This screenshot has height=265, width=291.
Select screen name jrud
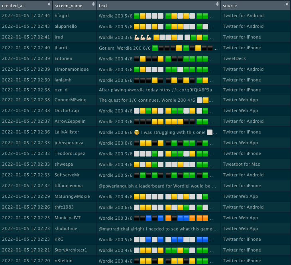[x=59, y=37]
